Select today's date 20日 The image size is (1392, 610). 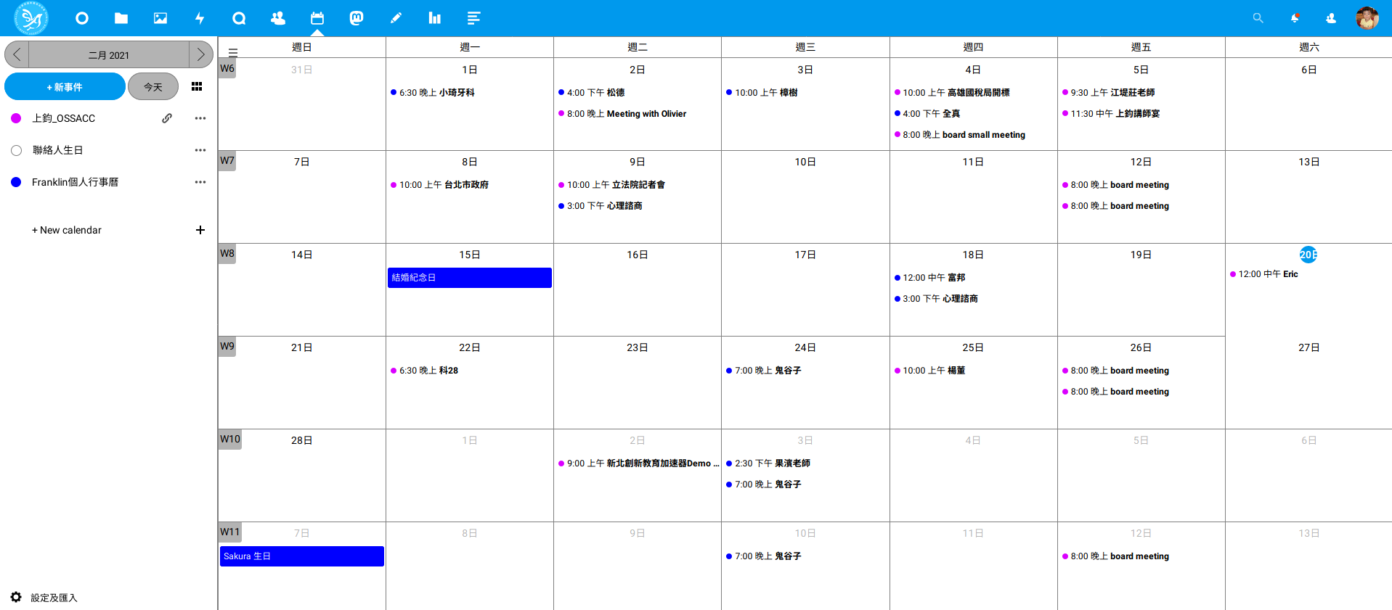[1308, 255]
